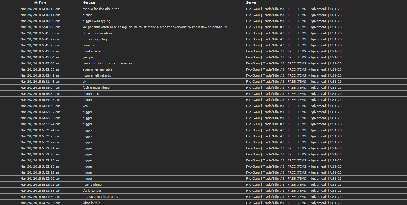This screenshot has height=205, width=407.
Task: Click the 6:34:45 am timestamp cell
Action: [x=40, y=106]
